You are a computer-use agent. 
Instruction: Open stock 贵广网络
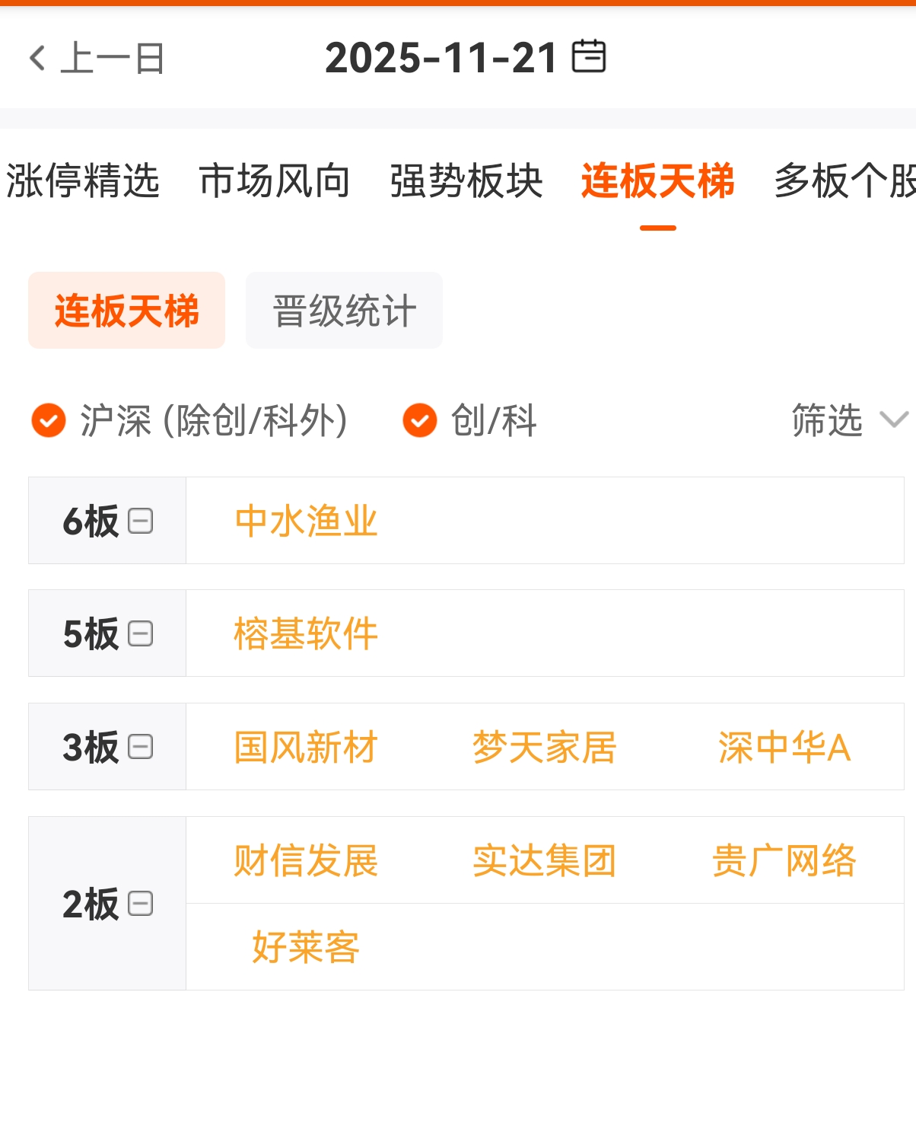(x=784, y=861)
